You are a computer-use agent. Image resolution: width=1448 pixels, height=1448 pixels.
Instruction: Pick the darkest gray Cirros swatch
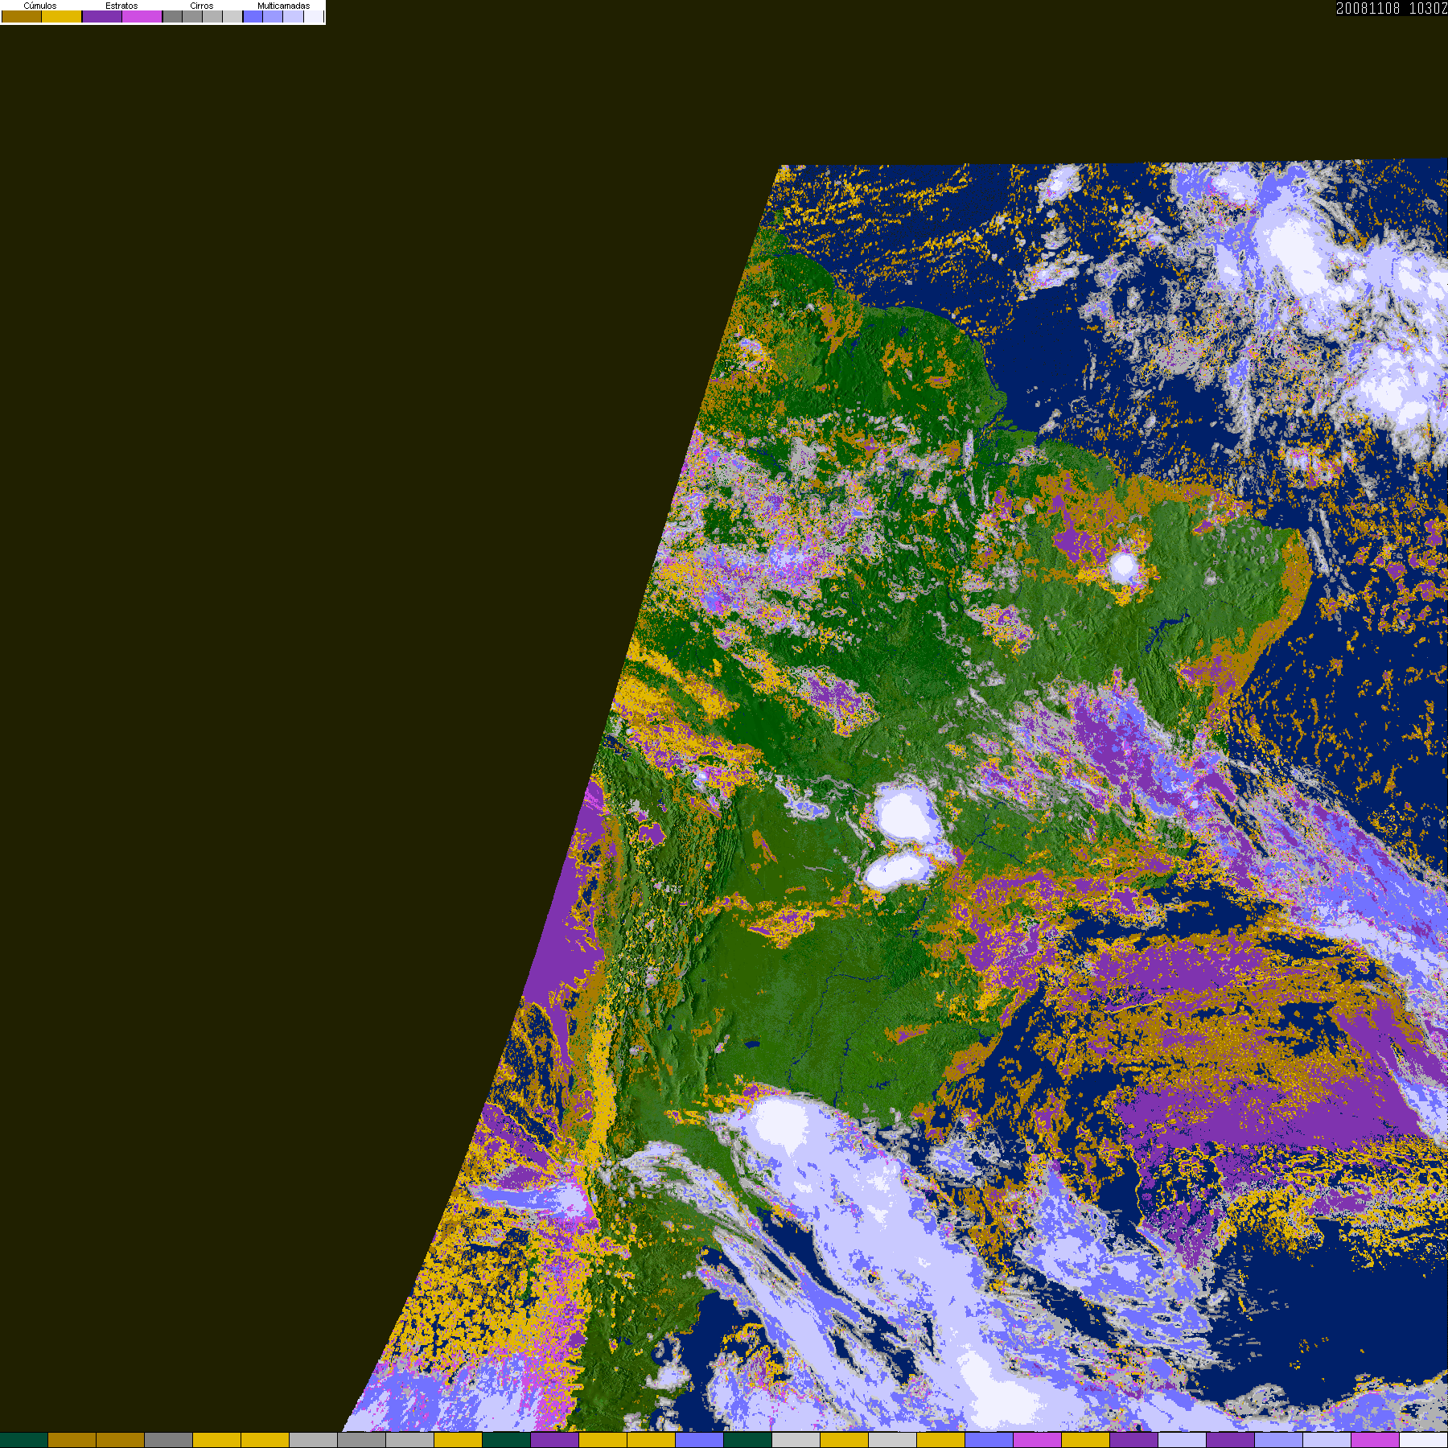point(173,16)
